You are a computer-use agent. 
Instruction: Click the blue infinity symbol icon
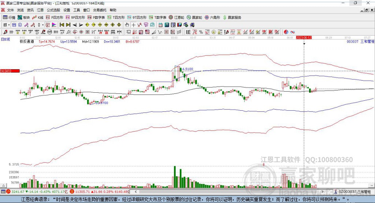point(293,32)
